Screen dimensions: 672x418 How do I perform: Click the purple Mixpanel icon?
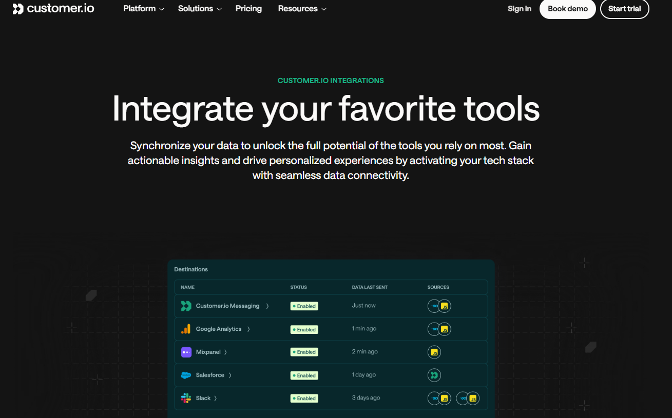(x=186, y=352)
